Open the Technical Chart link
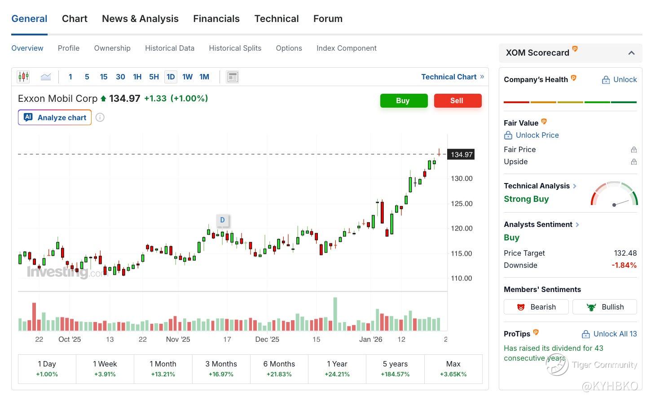Screen dimensions: 651x401 [x=453, y=77]
